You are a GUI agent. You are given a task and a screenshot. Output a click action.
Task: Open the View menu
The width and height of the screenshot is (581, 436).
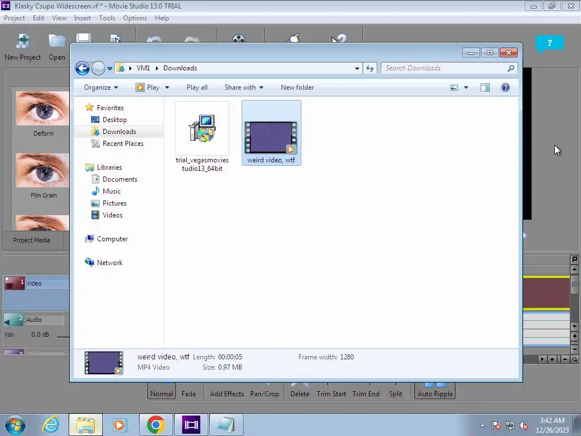pos(59,18)
